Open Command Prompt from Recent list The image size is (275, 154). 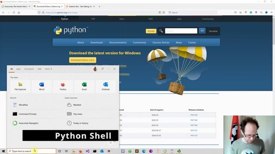pos(36,114)
